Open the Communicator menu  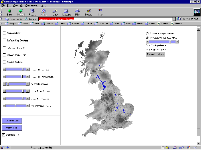pos(32,6)
